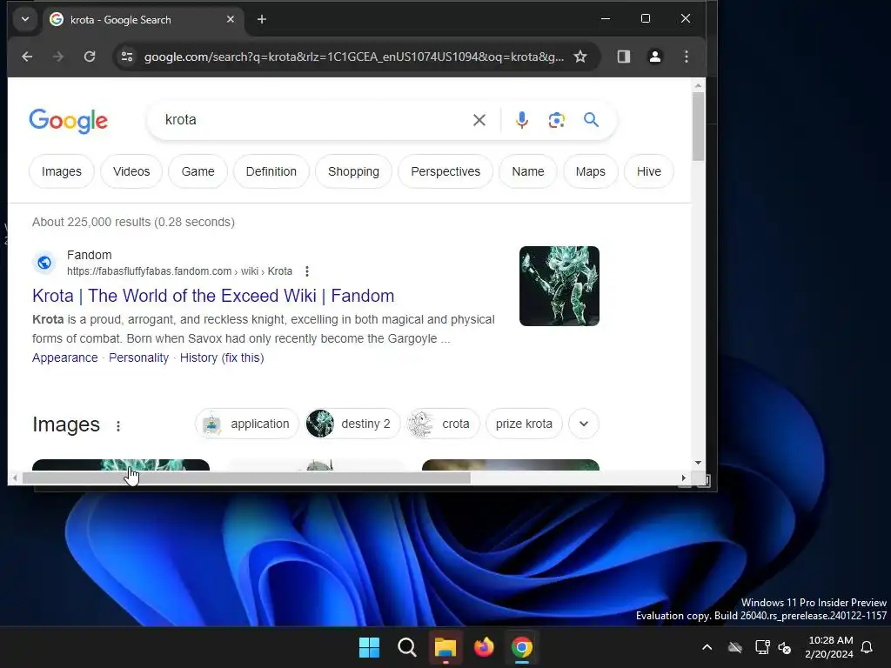Click the horizontal scrollbar right arrow
Viewport: 891px width, 668px height.
(684, 478)
